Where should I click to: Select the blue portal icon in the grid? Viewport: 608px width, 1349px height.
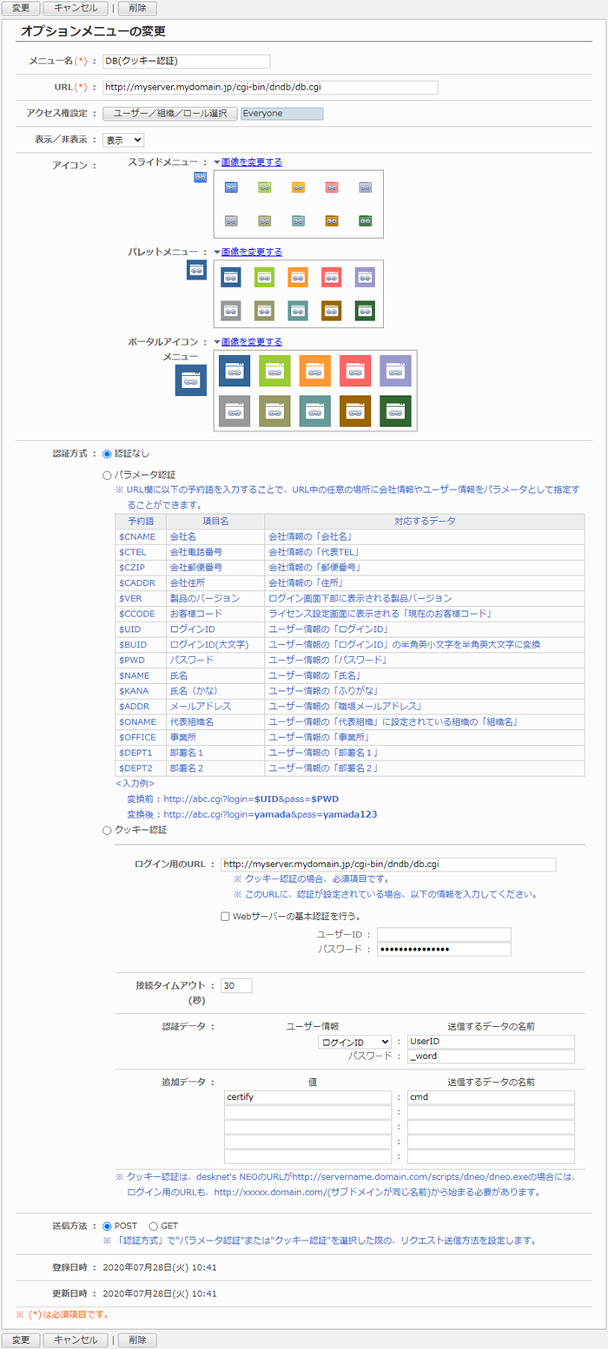[x=235, y=371]
